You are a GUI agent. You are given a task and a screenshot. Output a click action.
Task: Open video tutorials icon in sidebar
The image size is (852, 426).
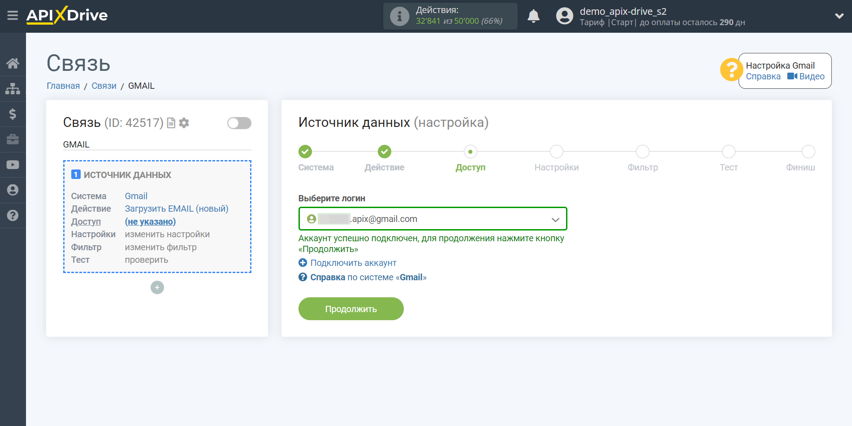[13, 165]
